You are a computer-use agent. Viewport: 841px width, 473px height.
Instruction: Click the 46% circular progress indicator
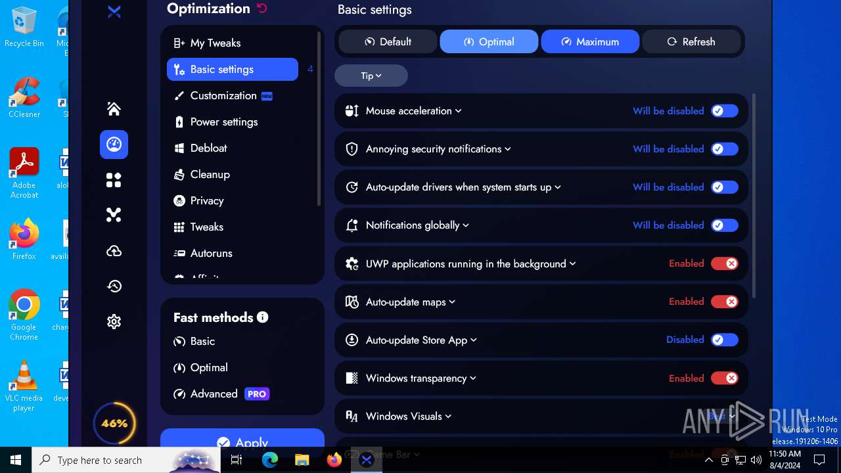click(x=114, y=423)
